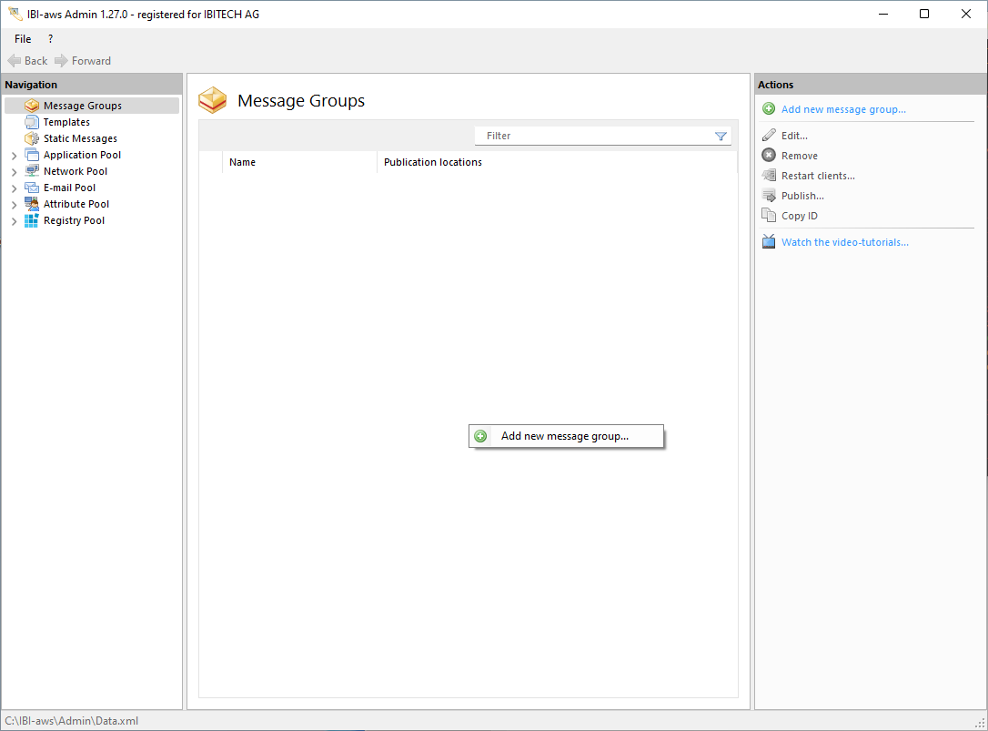Click into the Filter text field
The image size is (988, 731).
tap(591, 136)
